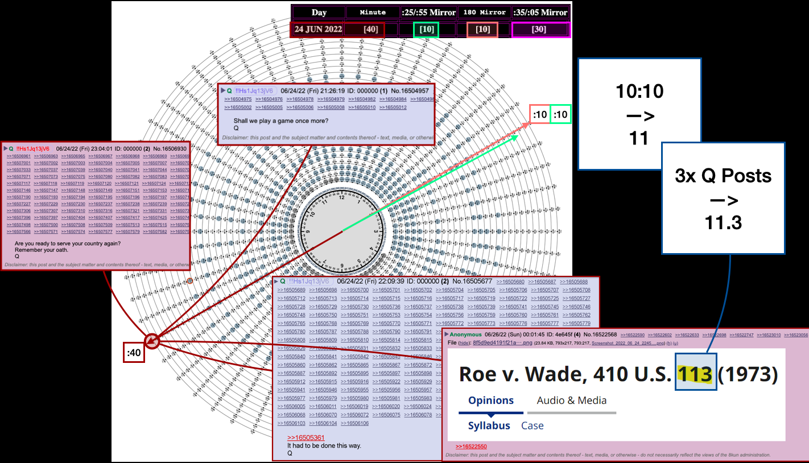Click 'It had to be done this way.' text
809x463 pixels.
coord(324,446)
